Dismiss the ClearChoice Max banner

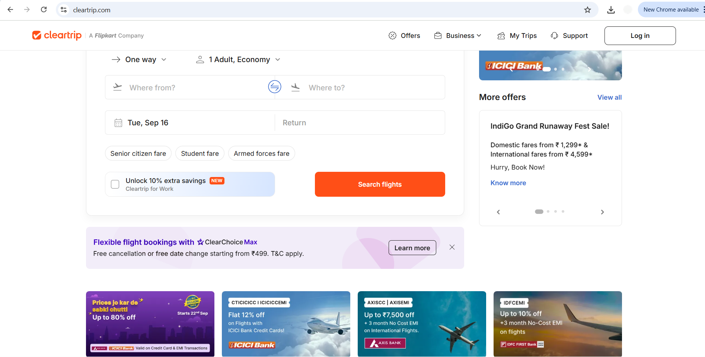click(452, 247)
